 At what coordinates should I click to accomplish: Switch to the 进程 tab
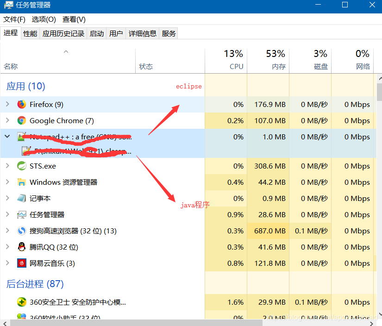coord(11,33)
